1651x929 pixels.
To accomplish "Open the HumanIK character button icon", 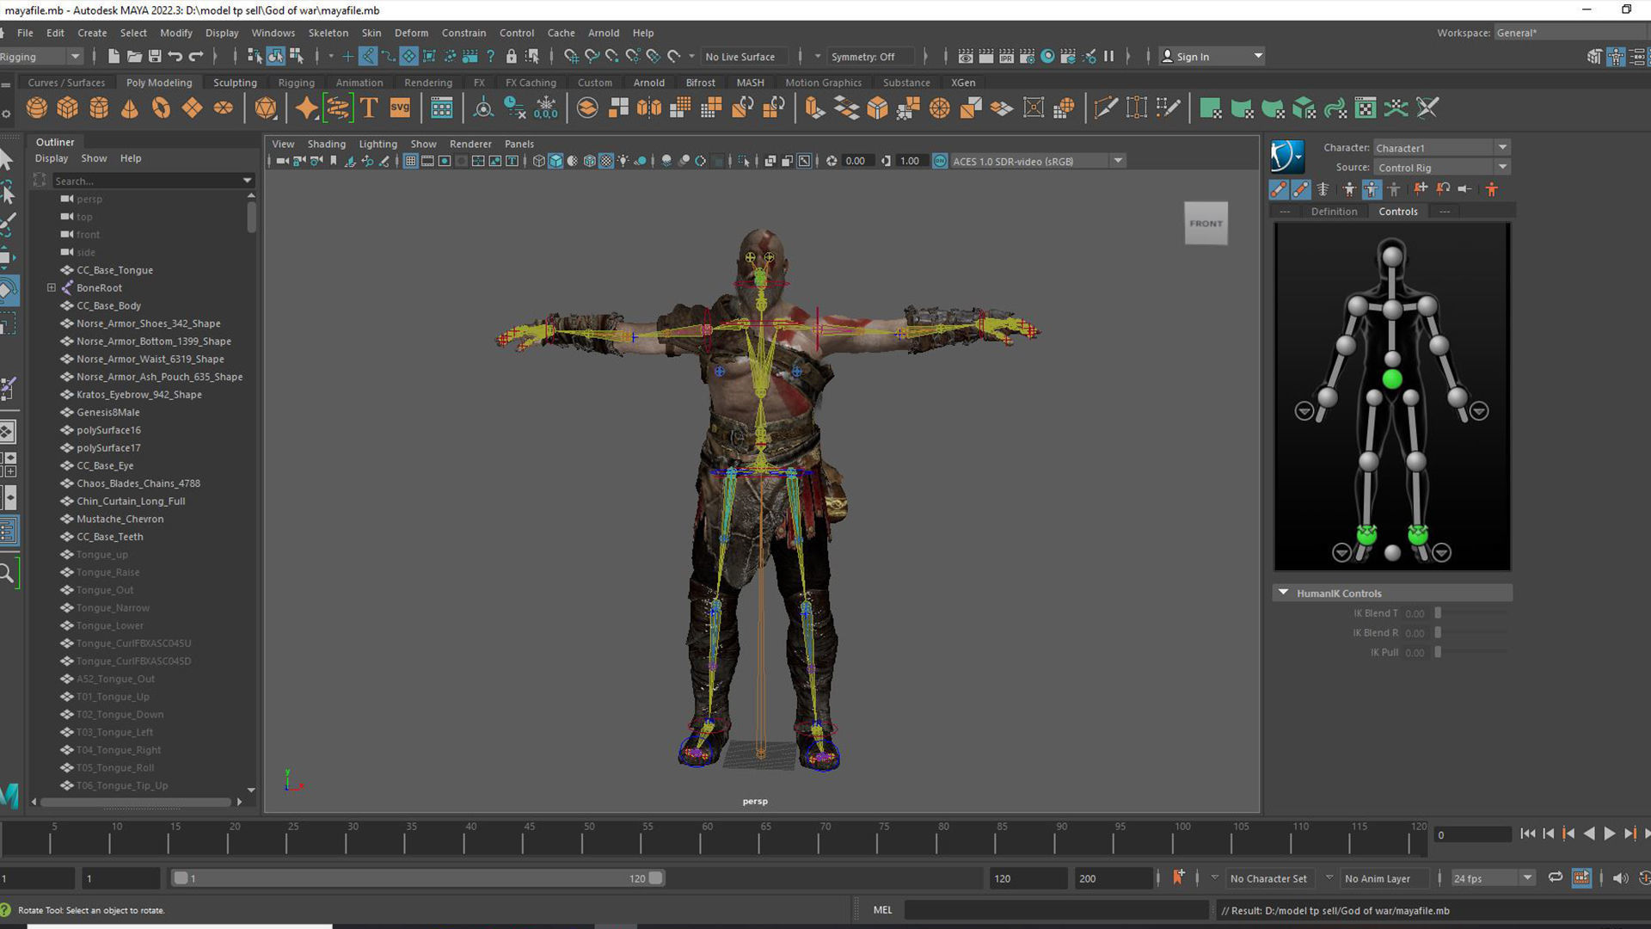I will click(1287, 157).
